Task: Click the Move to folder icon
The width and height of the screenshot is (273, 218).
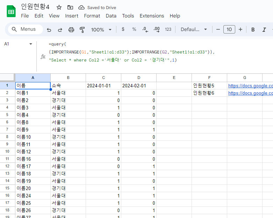Action: (70, 7)
